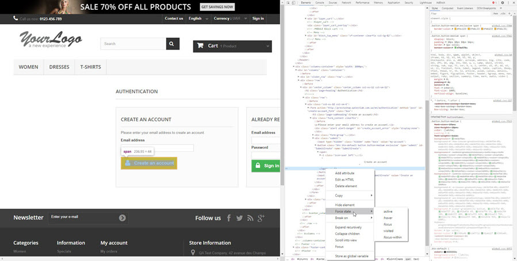Open DevTools more options kebab menu
This screenshot has height=261, width=517.
508,3
